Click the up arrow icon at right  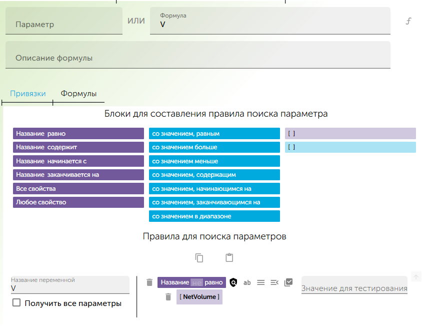point(415,276)
